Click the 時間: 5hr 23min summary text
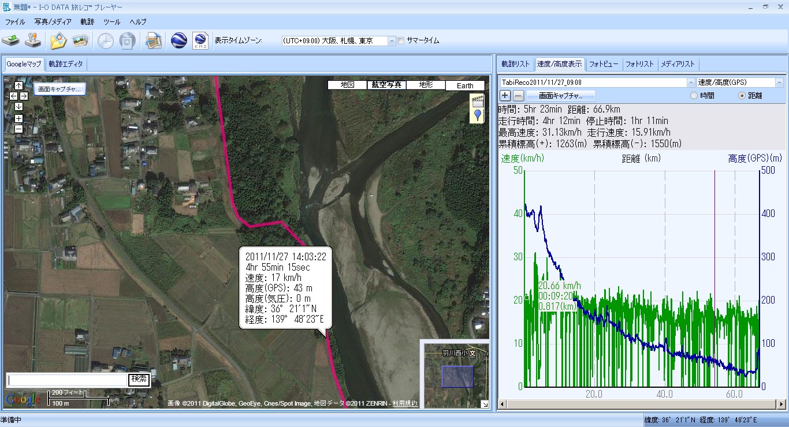This screenshot has height=427, width=789. click(530, 109)
